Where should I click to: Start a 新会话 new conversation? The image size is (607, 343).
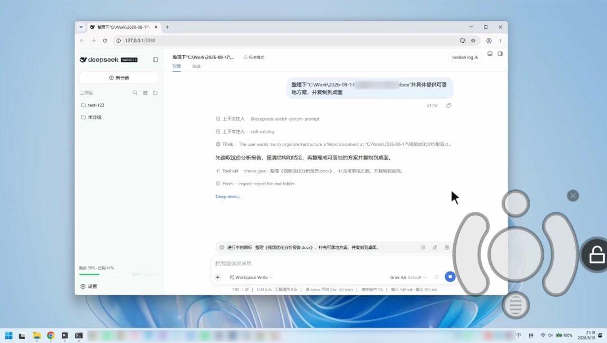(x=119, y=78)
